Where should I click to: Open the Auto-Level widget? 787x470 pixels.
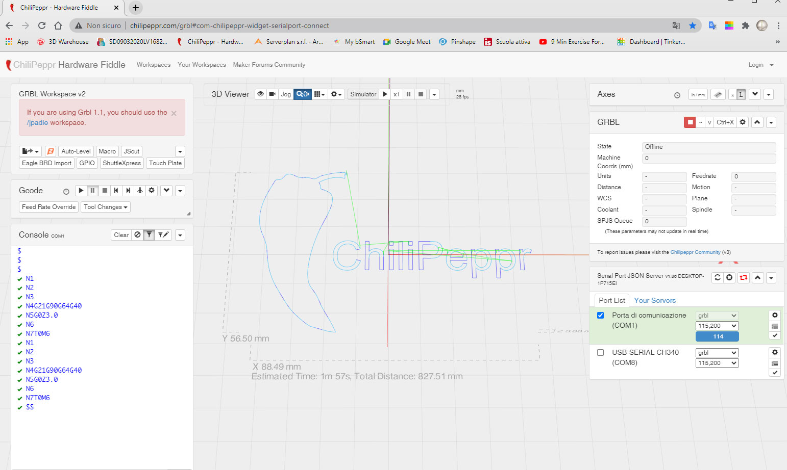[76, 151]
